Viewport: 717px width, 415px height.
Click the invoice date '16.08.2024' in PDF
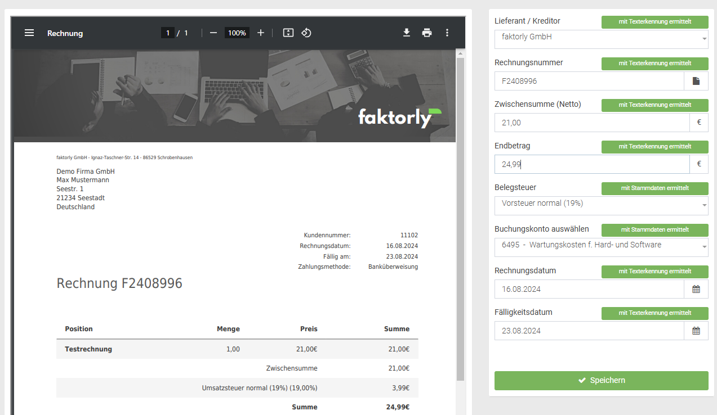coord(402,246)
